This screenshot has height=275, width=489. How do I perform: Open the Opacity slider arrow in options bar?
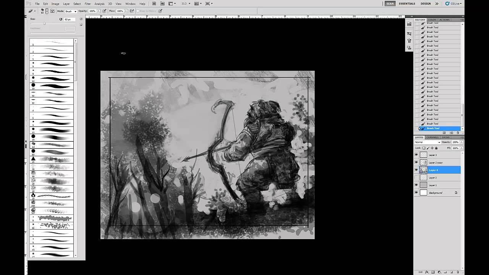(x=98, y=11)
